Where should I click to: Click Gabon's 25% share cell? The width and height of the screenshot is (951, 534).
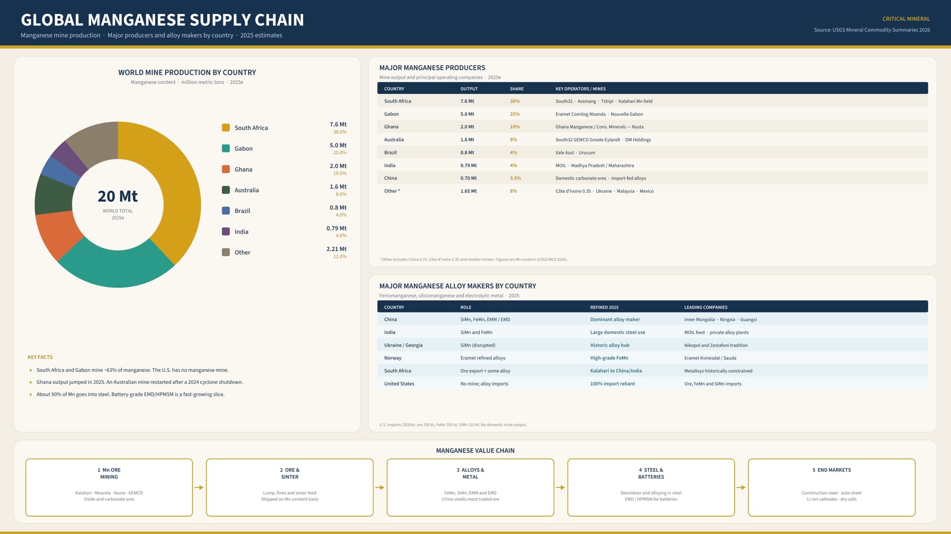pyautogui.click(x=514, y=114)
